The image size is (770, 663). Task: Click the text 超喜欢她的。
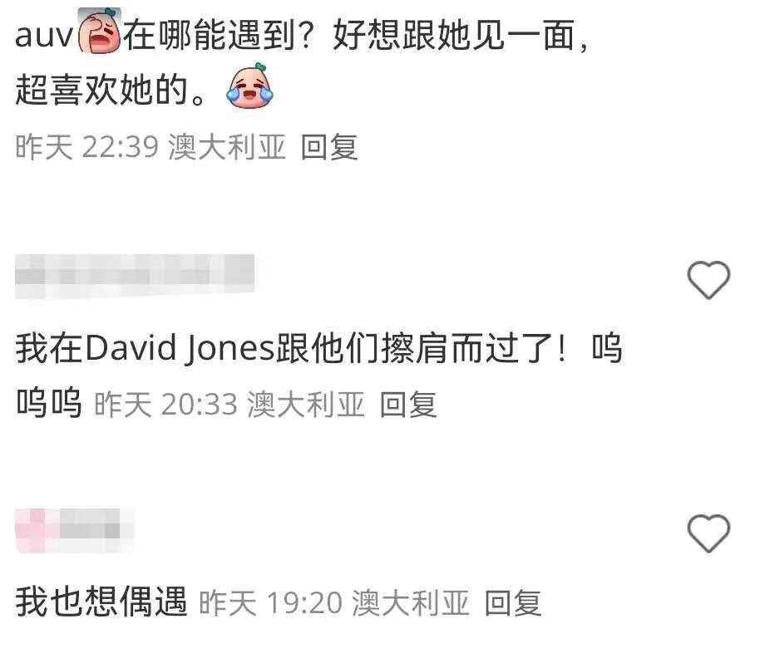tap(112, 90)
